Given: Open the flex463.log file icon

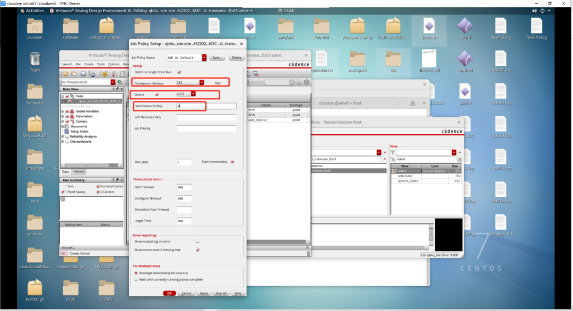Looking at the screenshot, I should point(500,27).
